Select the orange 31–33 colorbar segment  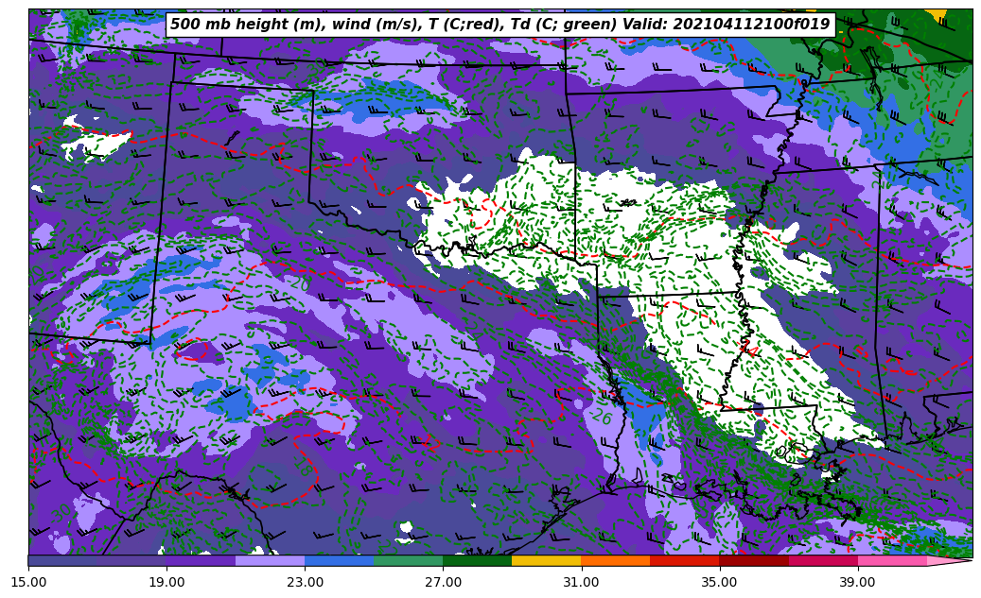[616, 560]
